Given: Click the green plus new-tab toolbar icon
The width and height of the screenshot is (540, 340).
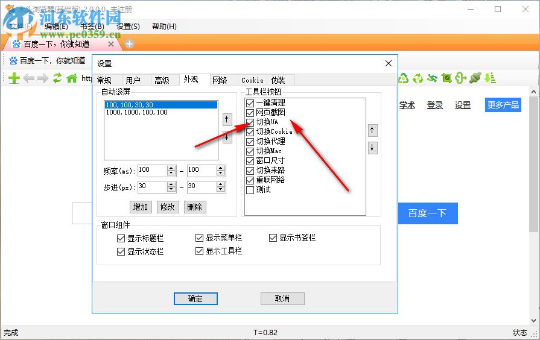Looking at the screenshot, I should point(14,78).
